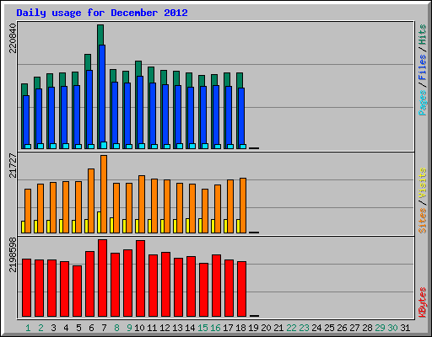The image size is (432, 337).
Task: Click the yellow Visits bar for day 7
Action: coord(99,222)
